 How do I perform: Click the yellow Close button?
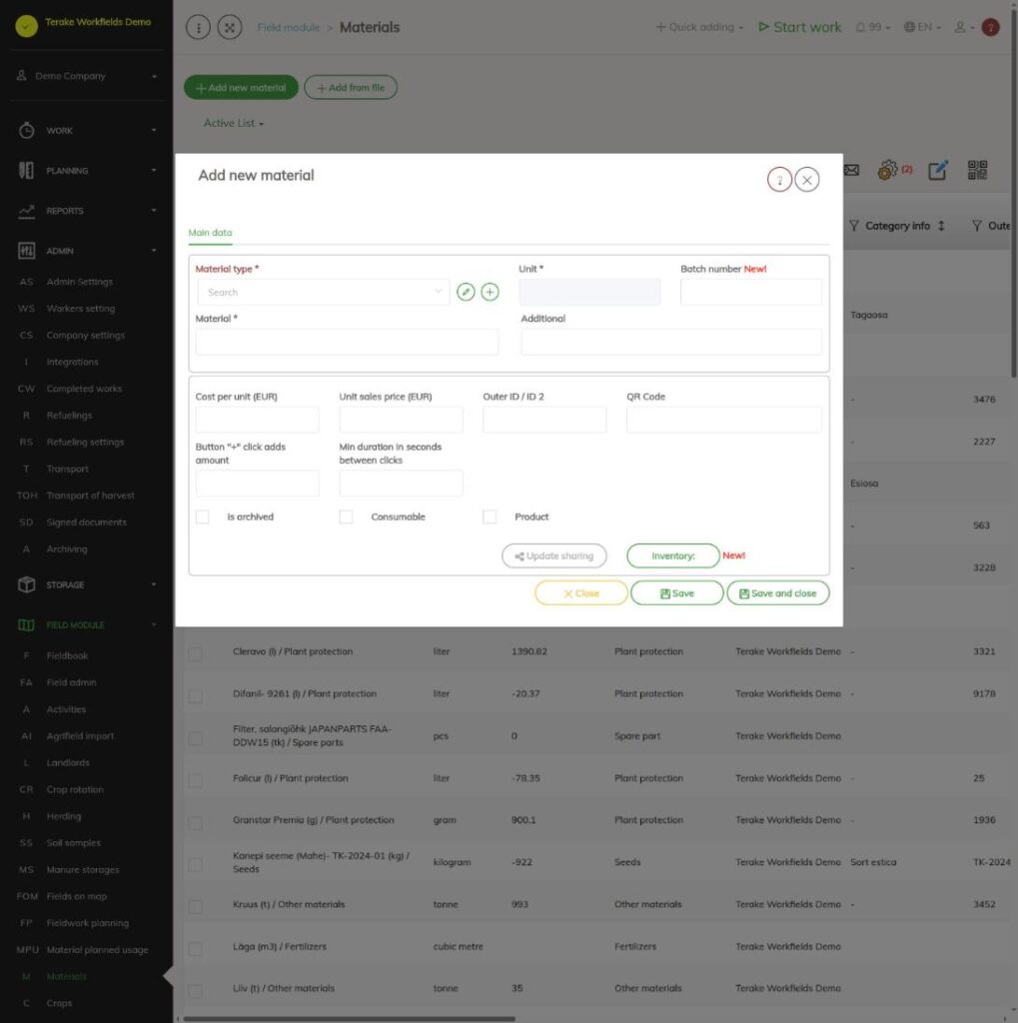580,593
